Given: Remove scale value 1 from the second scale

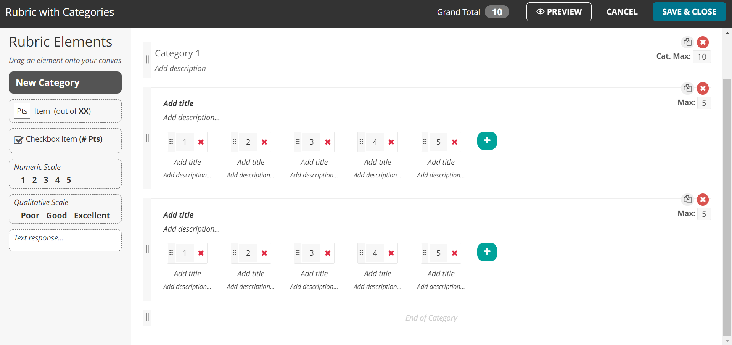Looking at the screenshot, I should 201,253.
